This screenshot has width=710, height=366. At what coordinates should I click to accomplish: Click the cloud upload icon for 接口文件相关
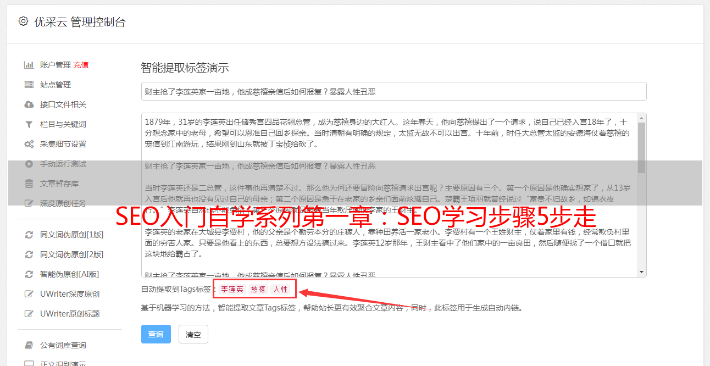(x=29, y=104)
